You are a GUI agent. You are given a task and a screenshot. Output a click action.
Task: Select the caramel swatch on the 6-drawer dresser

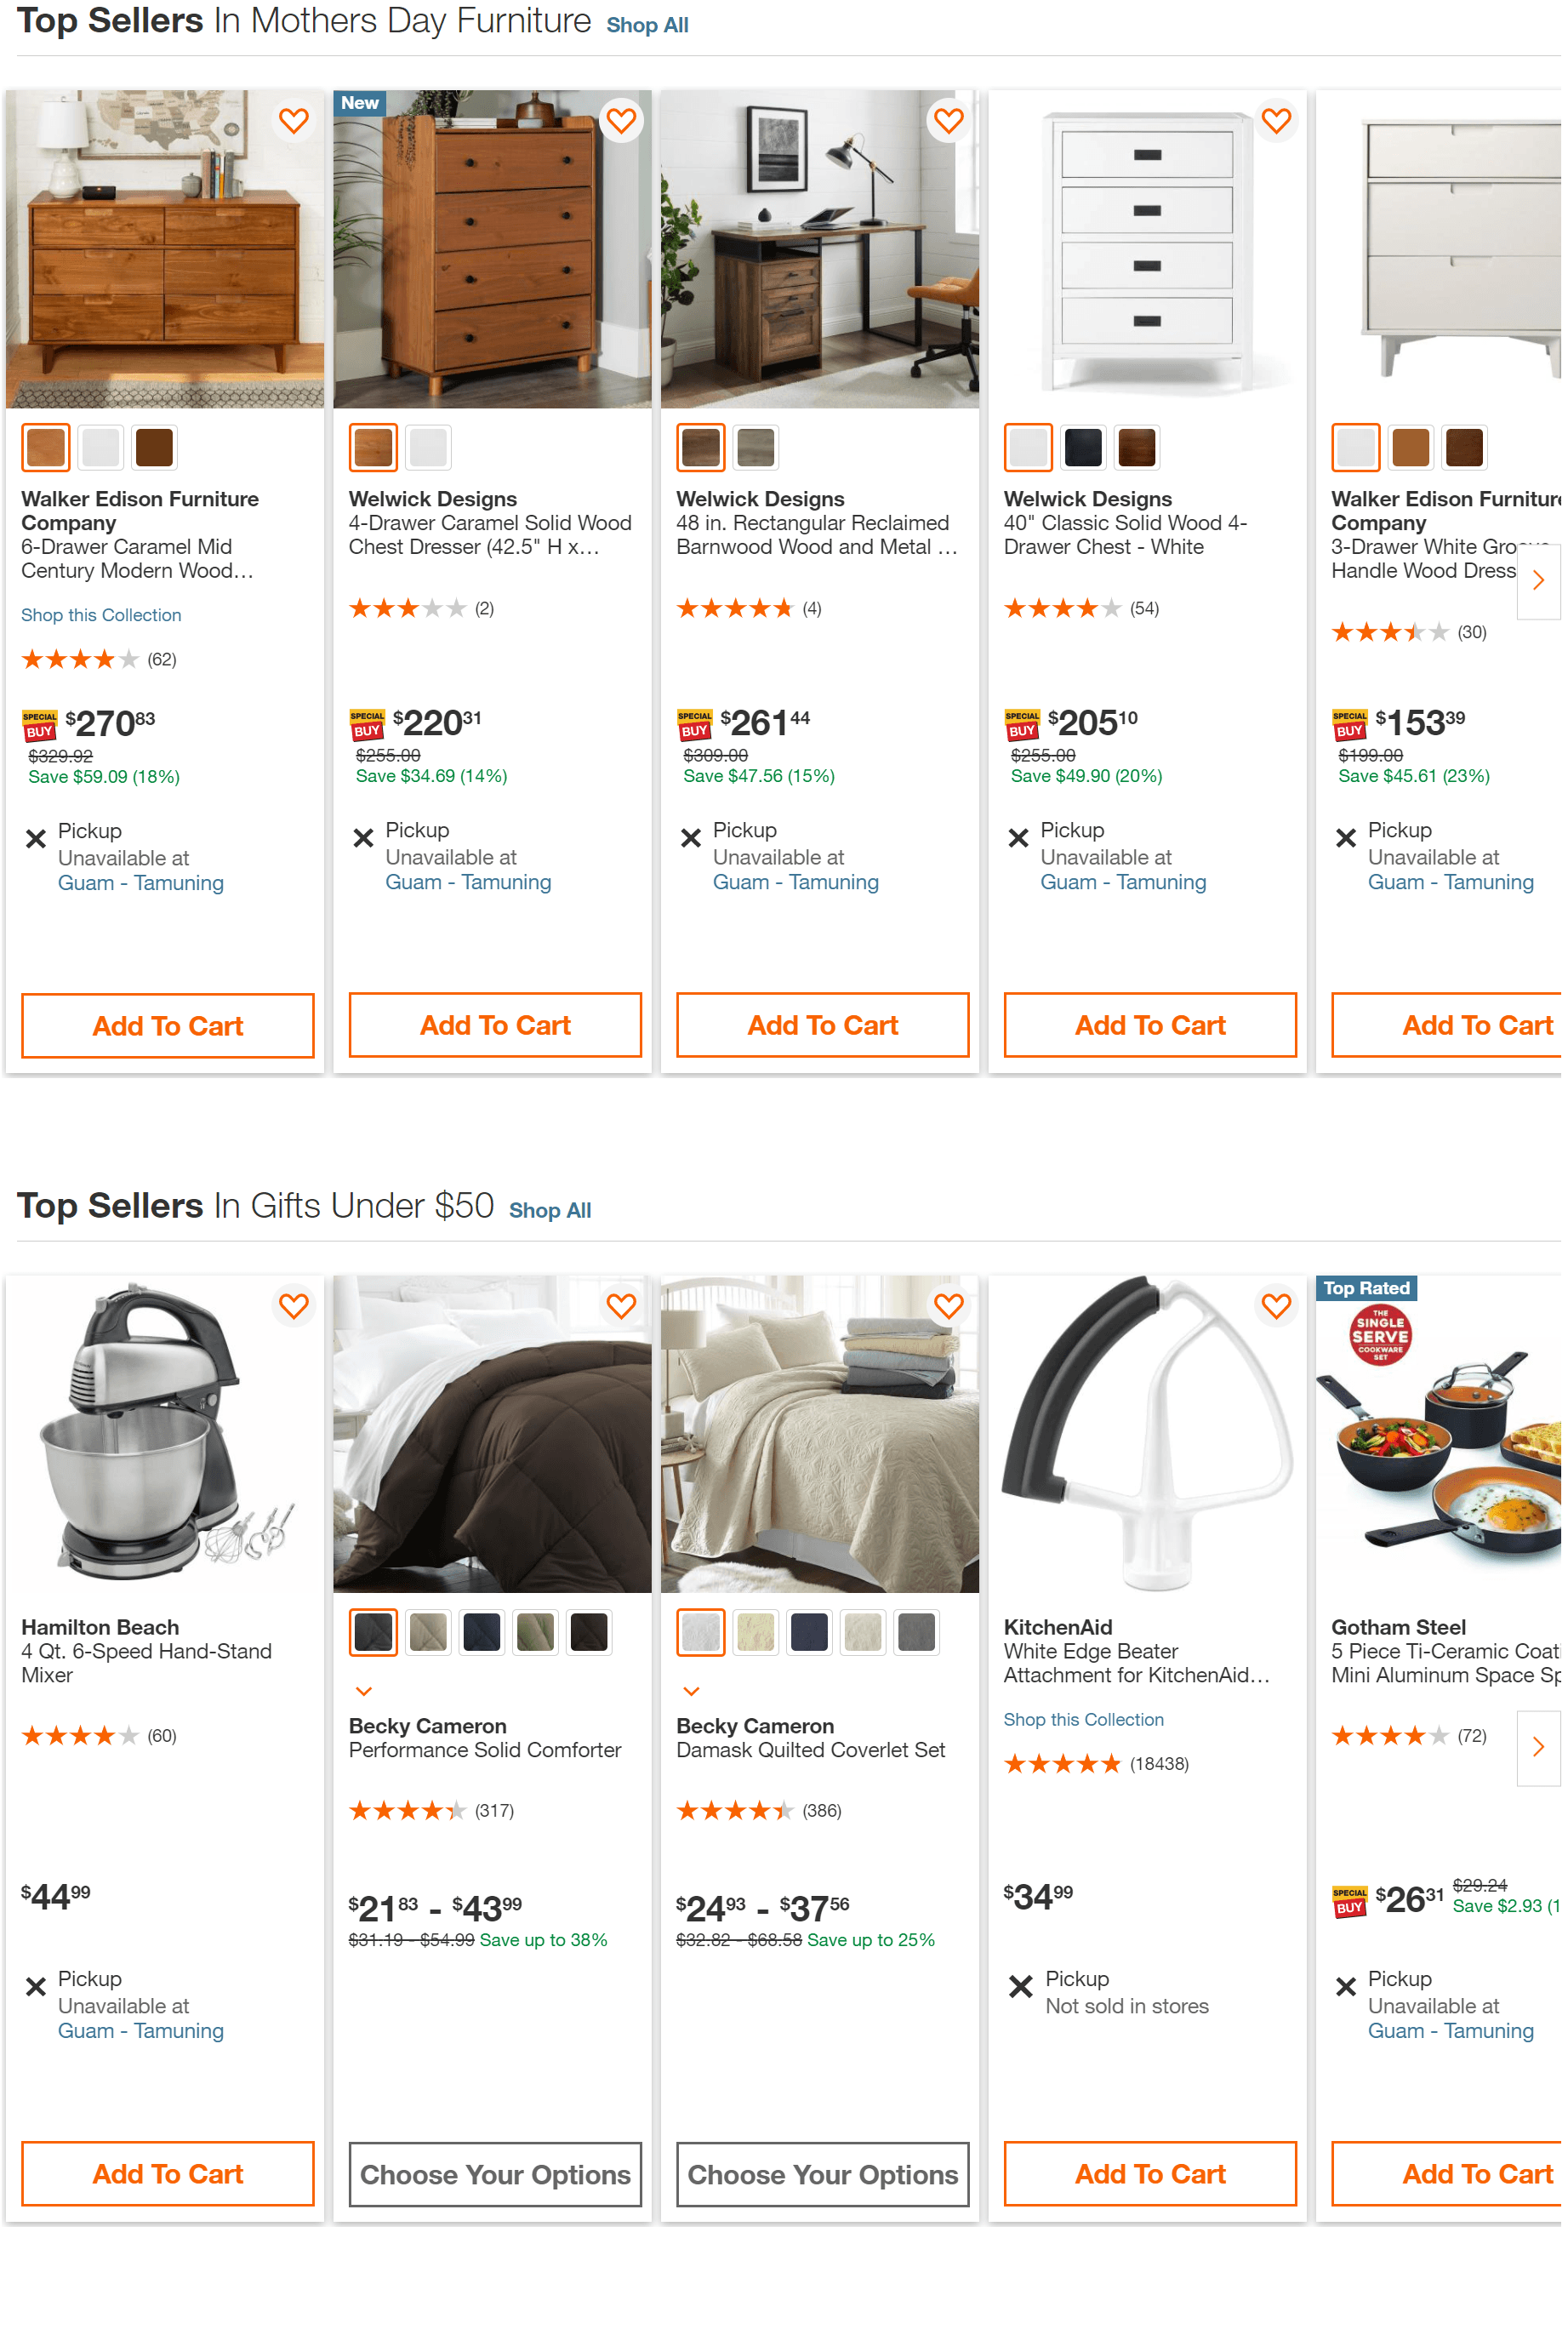45,447
